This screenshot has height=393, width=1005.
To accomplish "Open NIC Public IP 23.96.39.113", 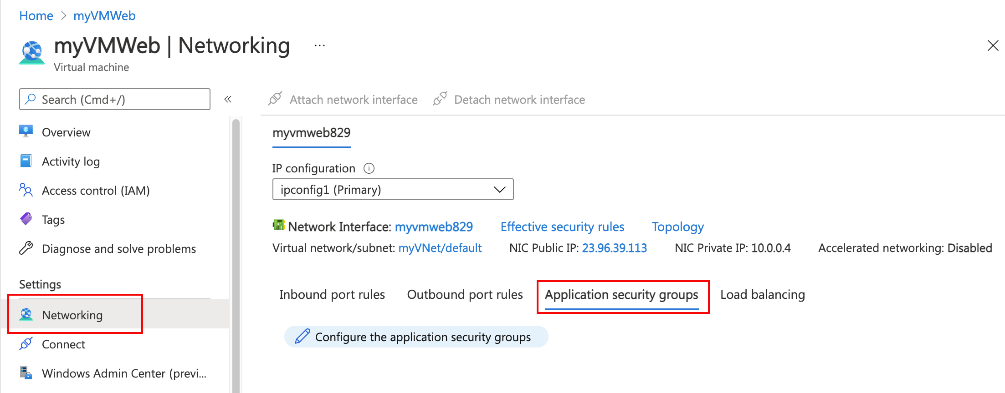I will tap(615, 248).
